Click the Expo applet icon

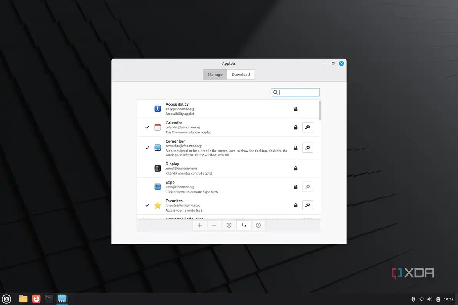pos(158,187)
